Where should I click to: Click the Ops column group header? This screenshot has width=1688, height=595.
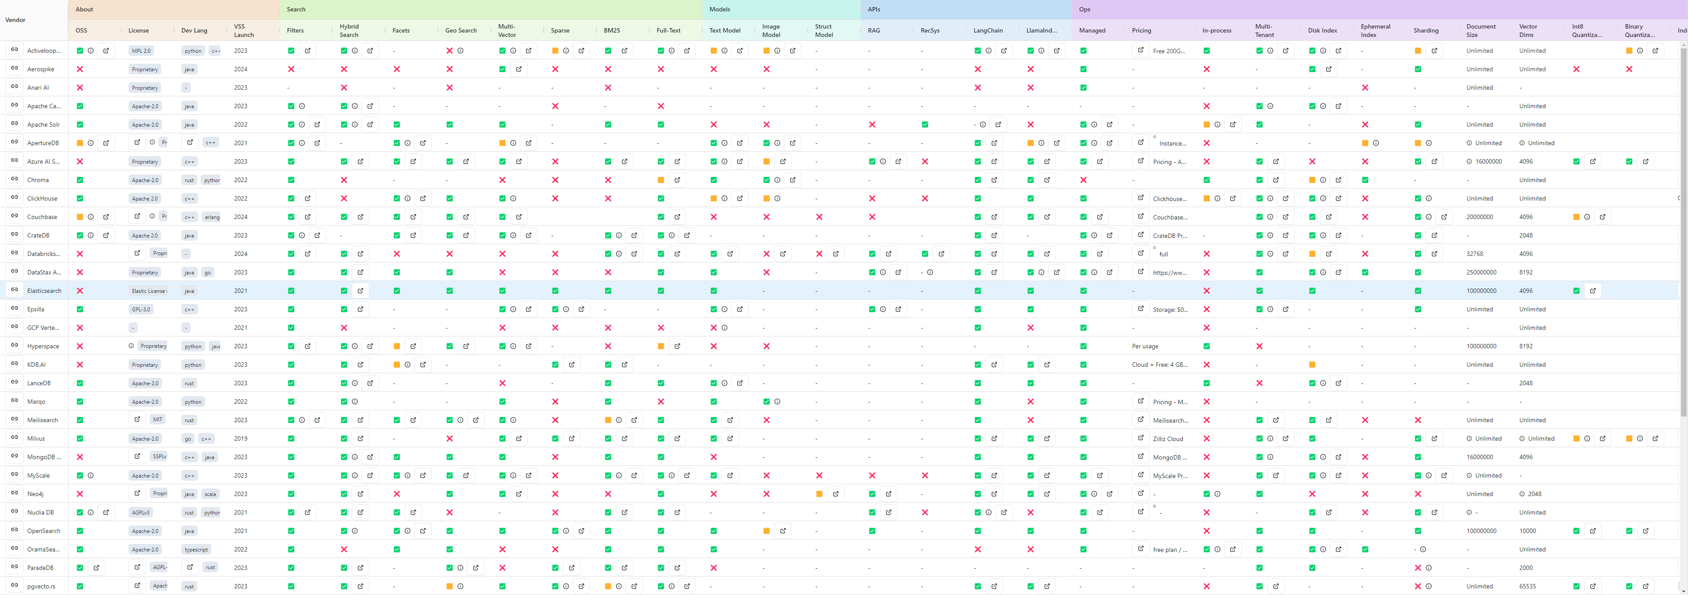click(x=1085, y=9)
